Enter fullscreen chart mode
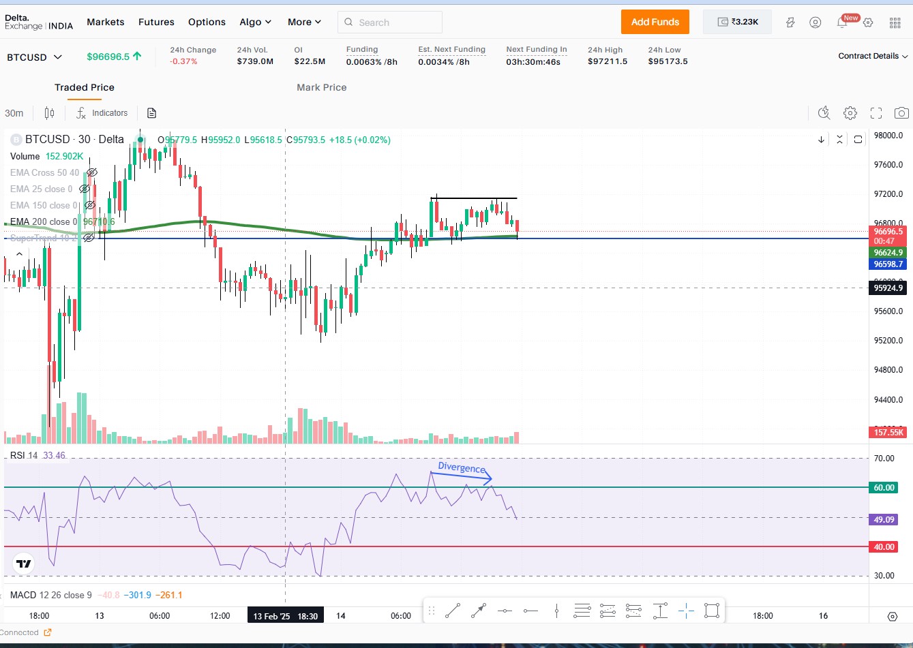This screenshot has height=648, width=913. click(875, 113)
